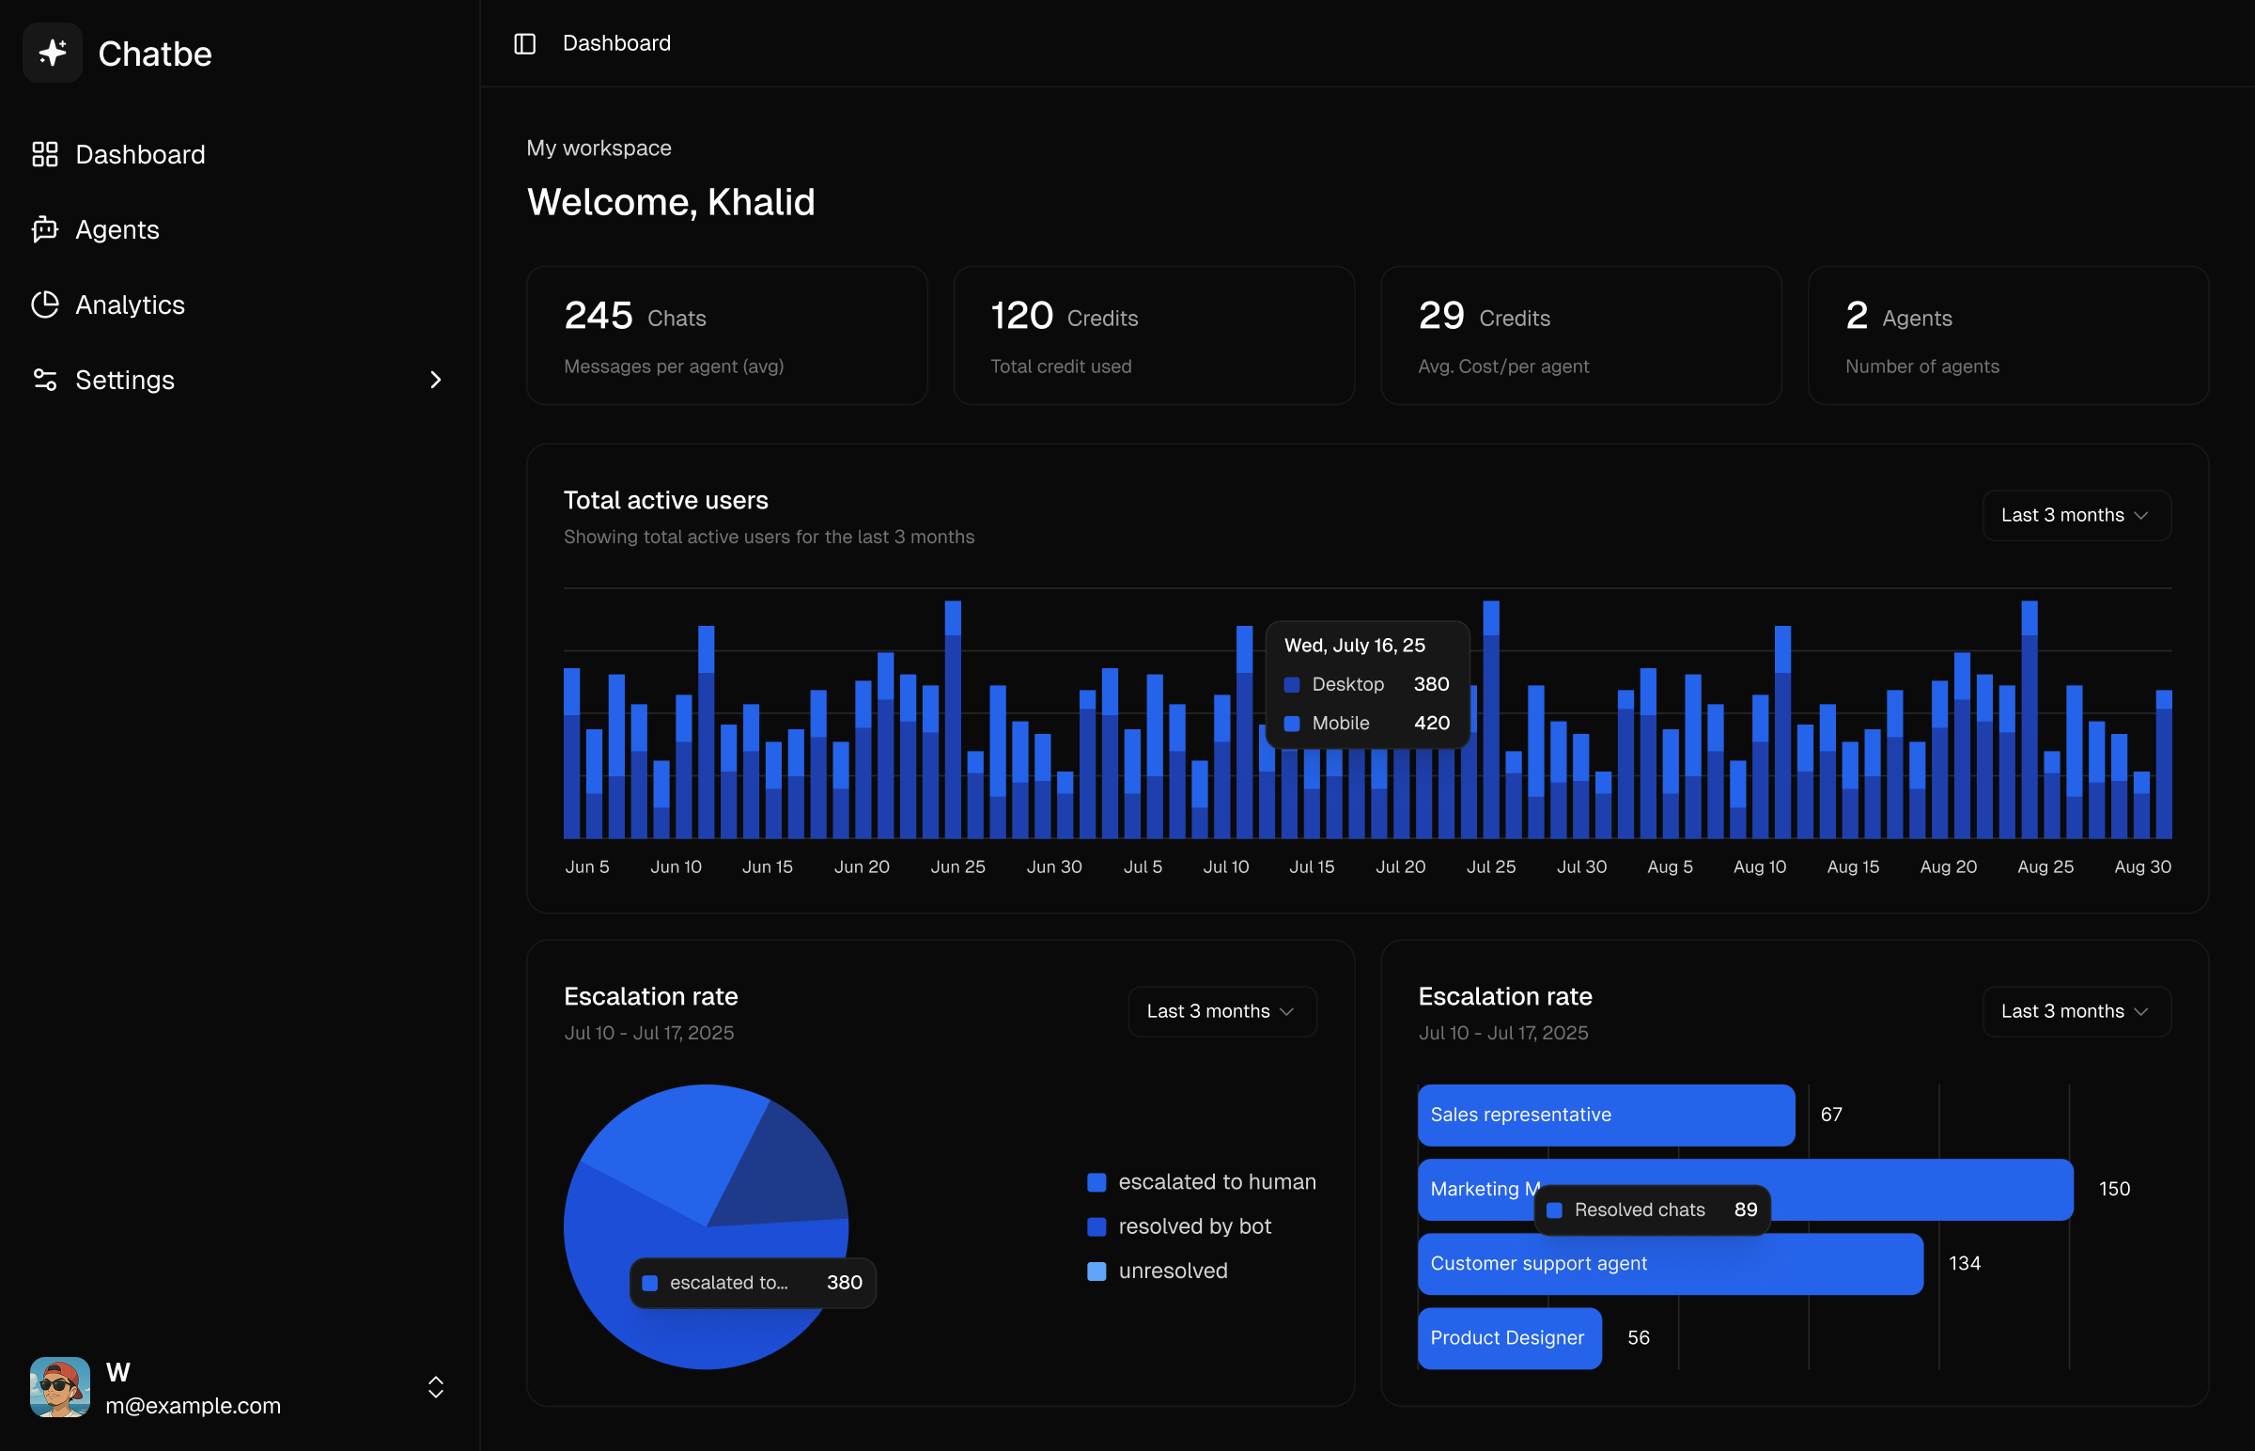Image resolution: width=2255 pixels, height=1451 pixels.
Task: Click the 'Aug 30' axis label
Action: 2142,866
